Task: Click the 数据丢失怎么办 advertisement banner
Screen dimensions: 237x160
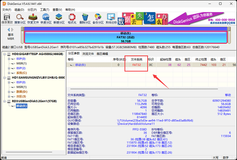Action: [143, 19]
